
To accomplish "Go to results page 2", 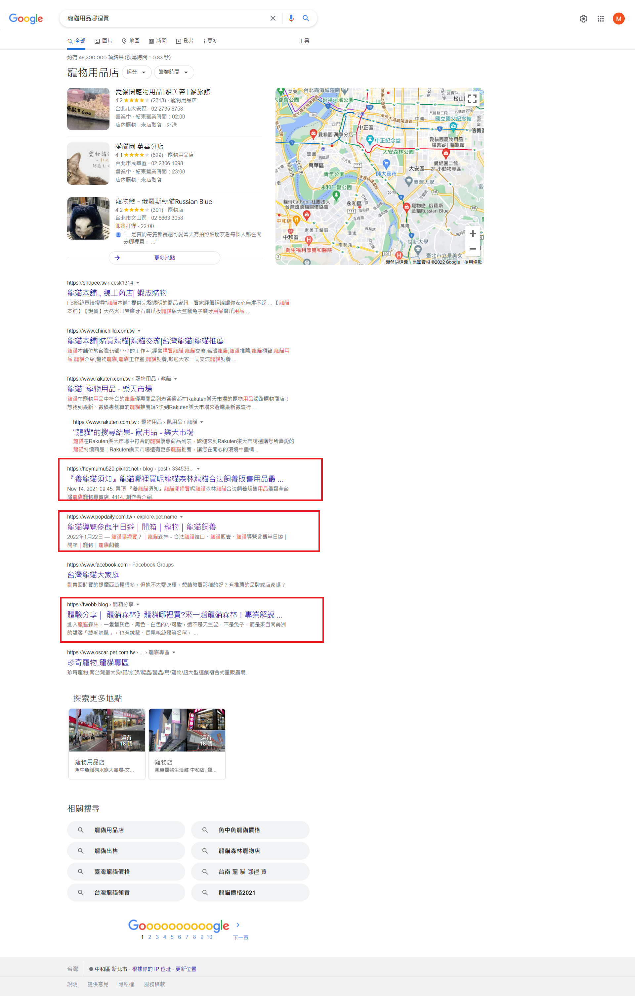I will tap(149, 937).
